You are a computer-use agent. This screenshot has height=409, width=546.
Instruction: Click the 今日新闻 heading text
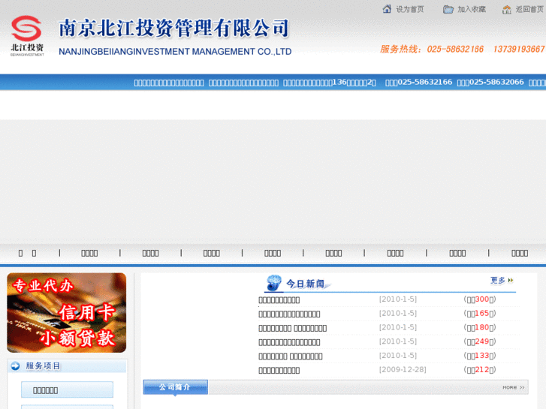point(306,284)
